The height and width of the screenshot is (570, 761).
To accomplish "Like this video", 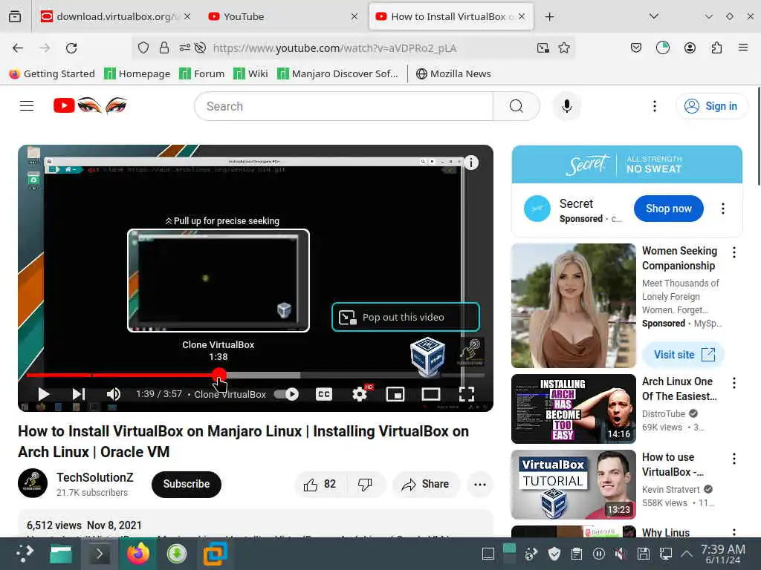I will pyautogui.click(x=320, y=484).
